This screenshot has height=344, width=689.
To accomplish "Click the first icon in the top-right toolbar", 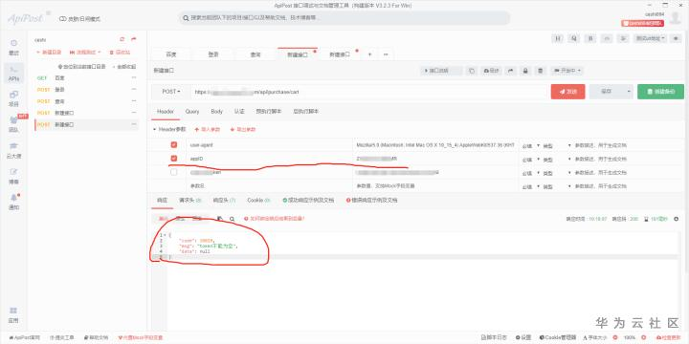I will coord(558,38).
